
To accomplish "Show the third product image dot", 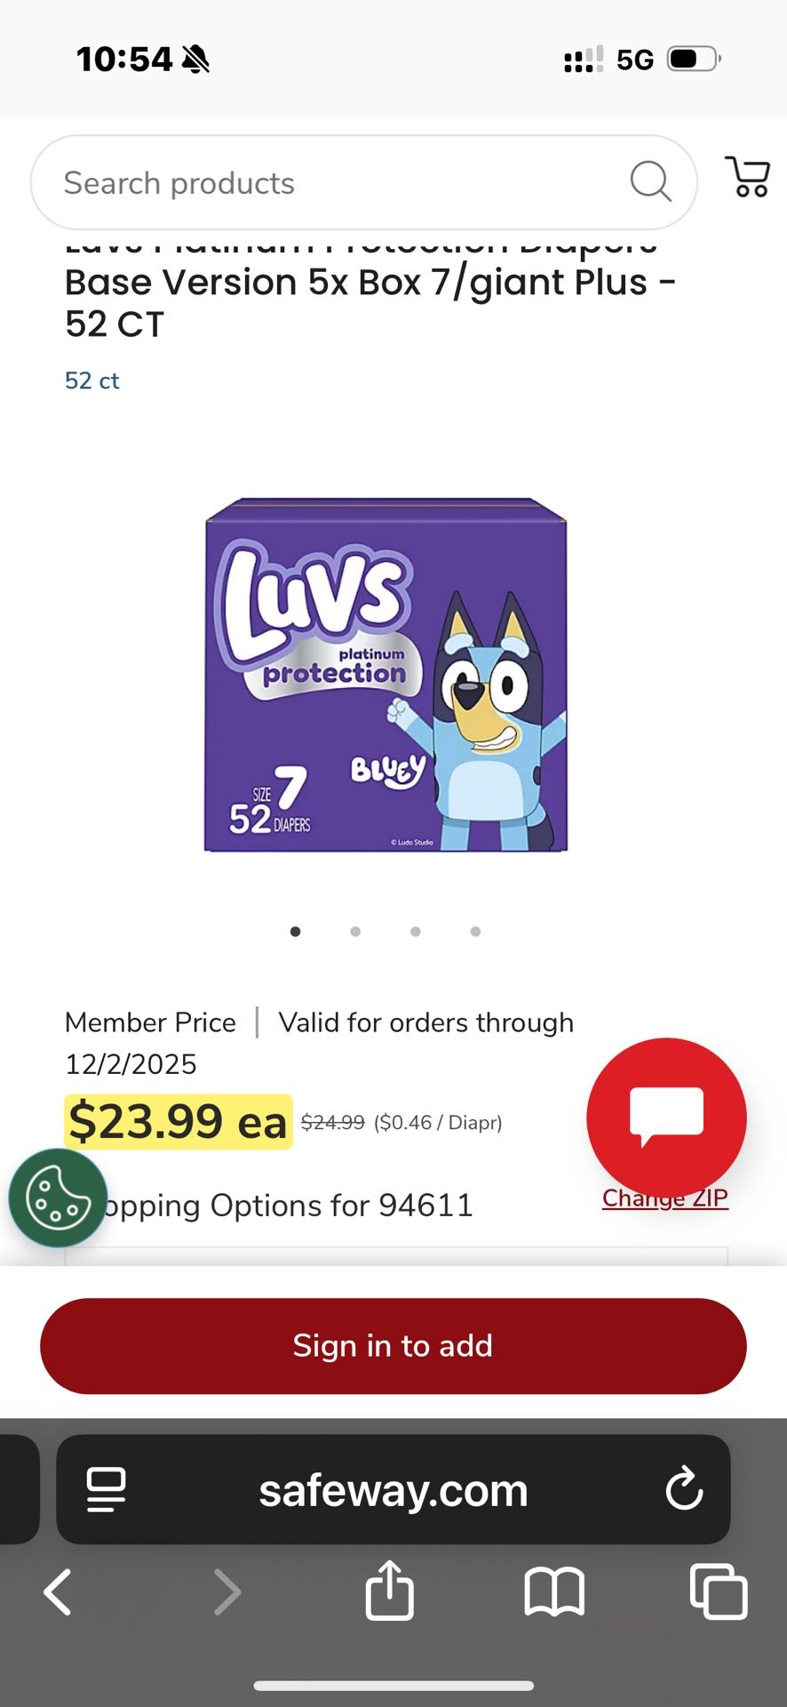I will [x=416, y=932].
